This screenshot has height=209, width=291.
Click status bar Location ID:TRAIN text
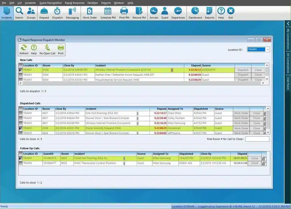(183, 206)
